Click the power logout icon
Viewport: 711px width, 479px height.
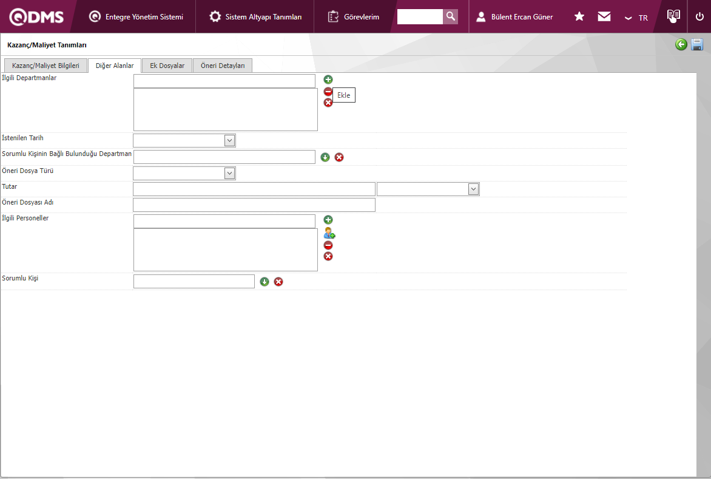coord(699,17)
